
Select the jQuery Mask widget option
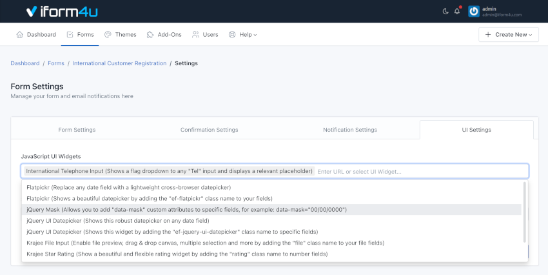point(187,210)
